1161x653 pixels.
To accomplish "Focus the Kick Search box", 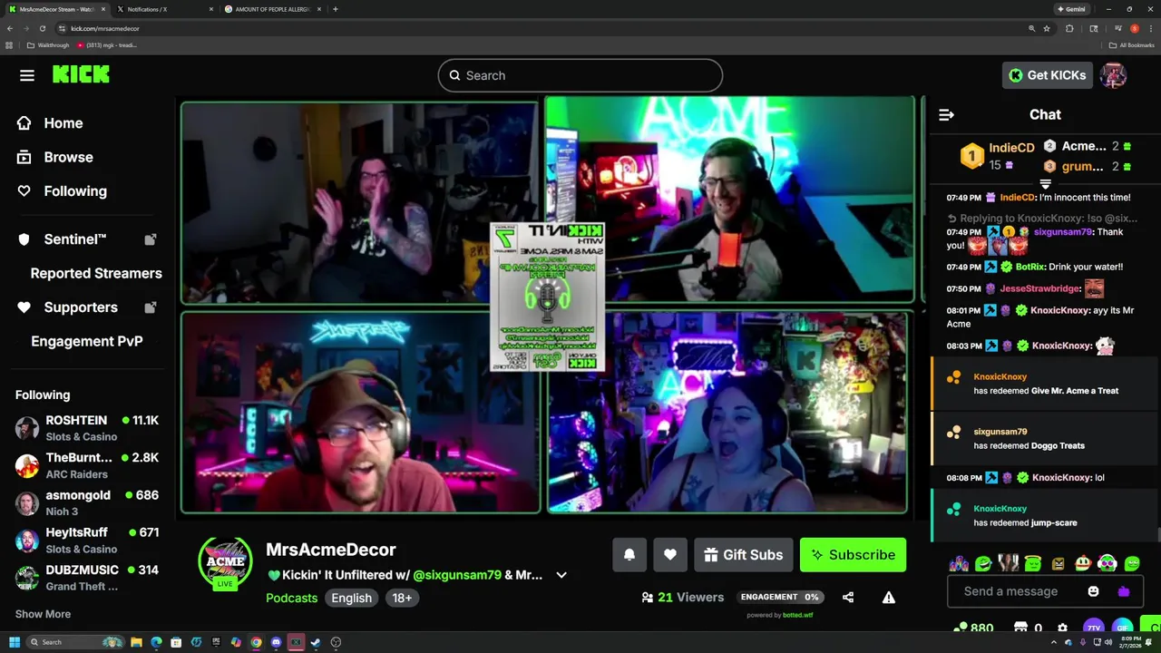I will pos(580,75).
